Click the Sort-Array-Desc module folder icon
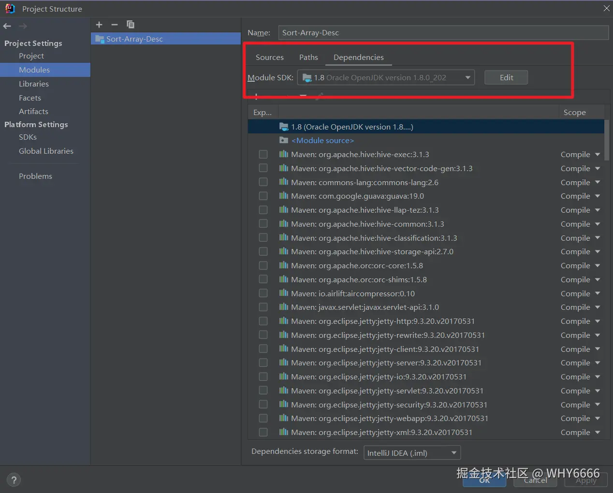The image size is (613, 493). point(100,39)
